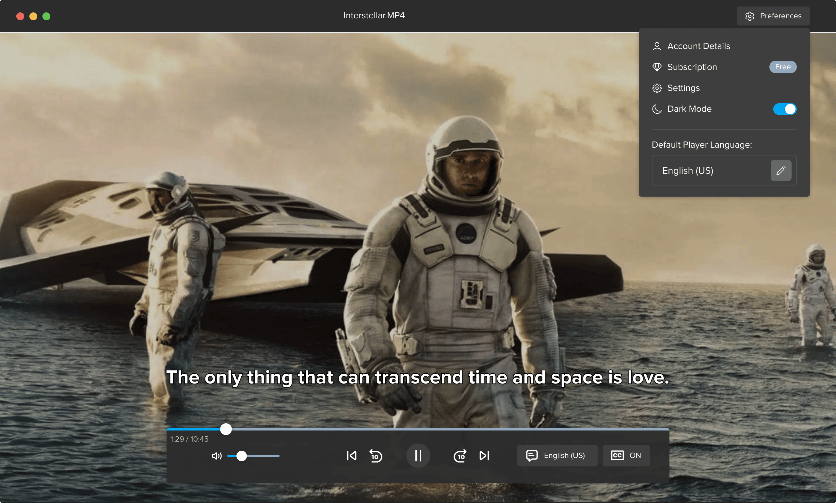This screenshot has width=836, height=503.
Task: Mute the audio via speaker icon
Action: pyautogui.click(x=217, y=456)
